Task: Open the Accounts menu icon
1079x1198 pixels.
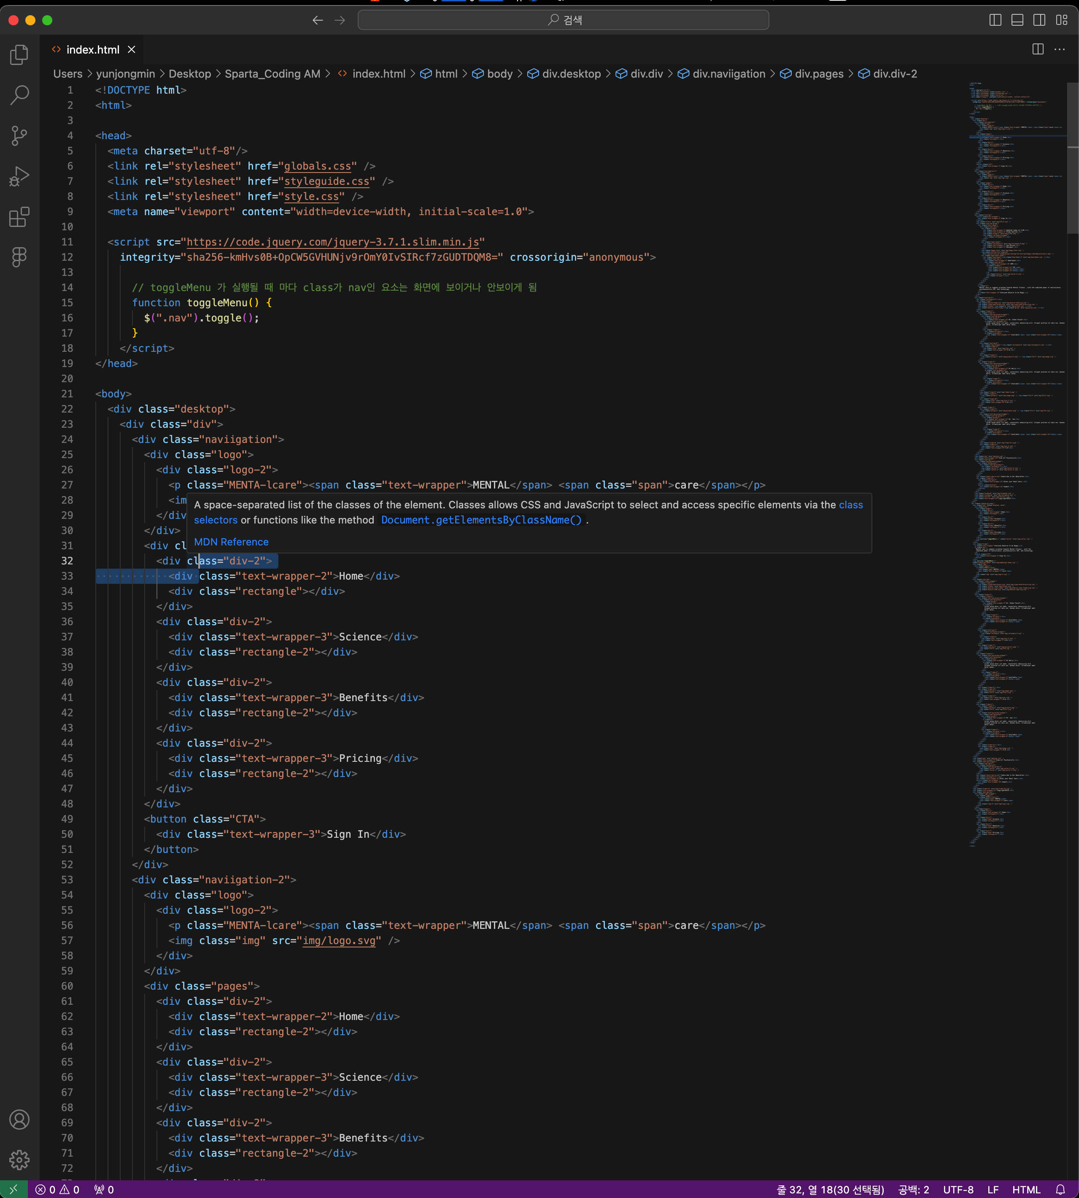Action: tap(19, 1119)
